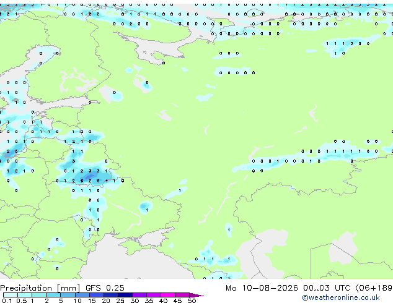Click the '35' legend scale label

(x=149, y=301)
